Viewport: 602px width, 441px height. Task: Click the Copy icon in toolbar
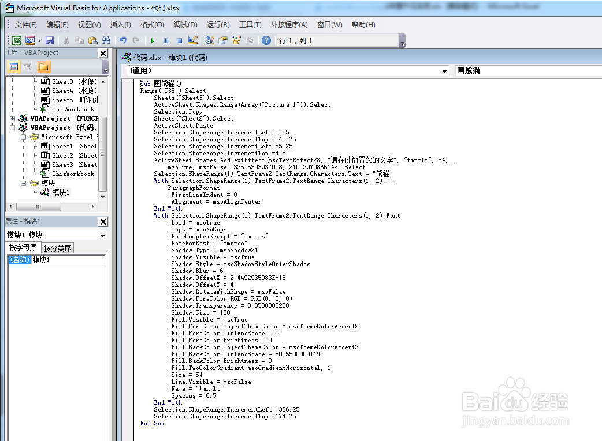pos(80,40)
